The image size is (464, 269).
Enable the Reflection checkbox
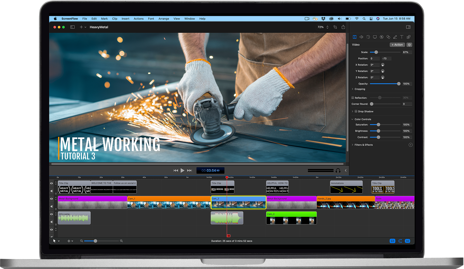point(353,98)
